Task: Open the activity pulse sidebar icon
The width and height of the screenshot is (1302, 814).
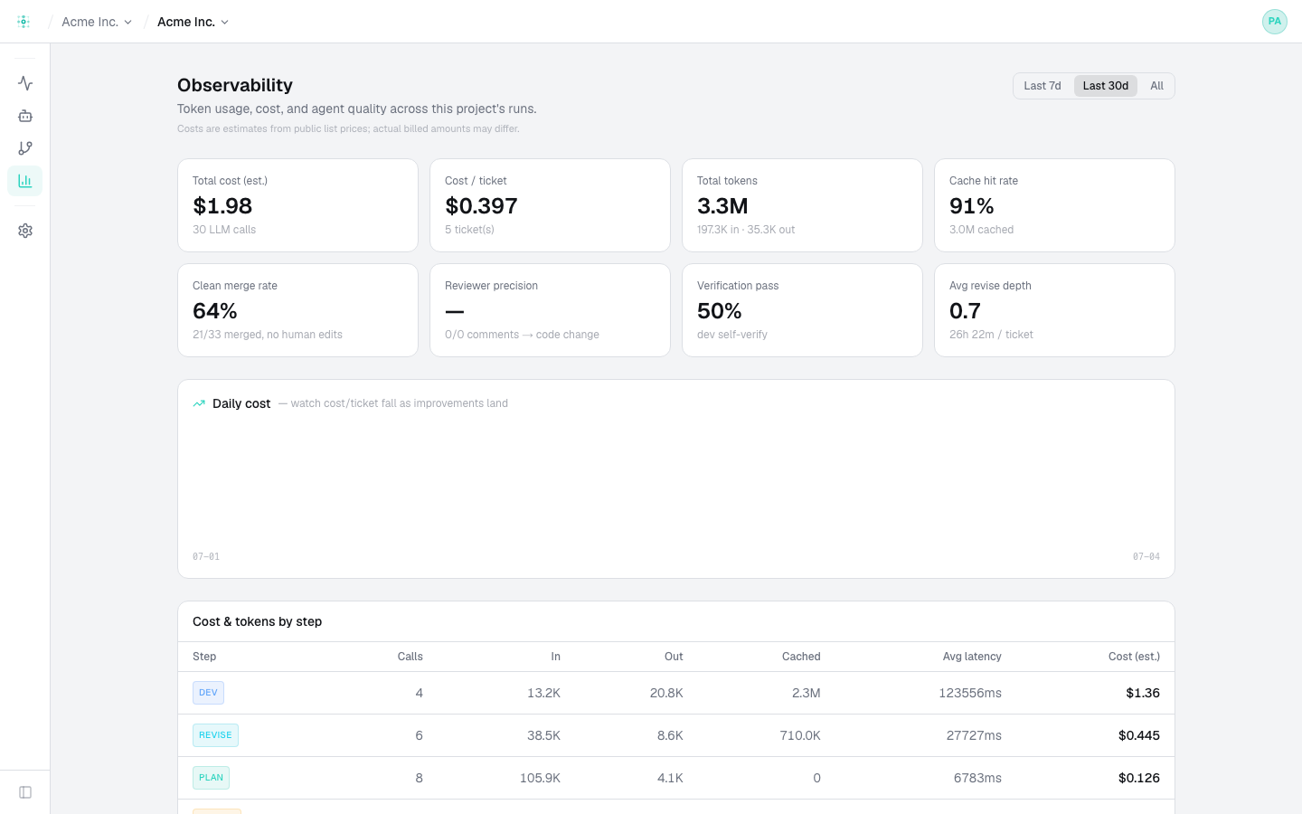Action: 25,83
